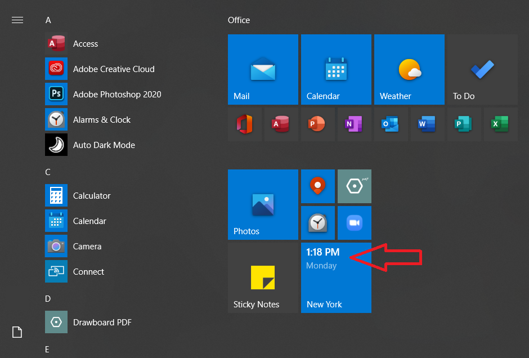This screenshot has width=529, height=358.
Task: Select the 'Connect' text label
Action: [x=88, y=272]
